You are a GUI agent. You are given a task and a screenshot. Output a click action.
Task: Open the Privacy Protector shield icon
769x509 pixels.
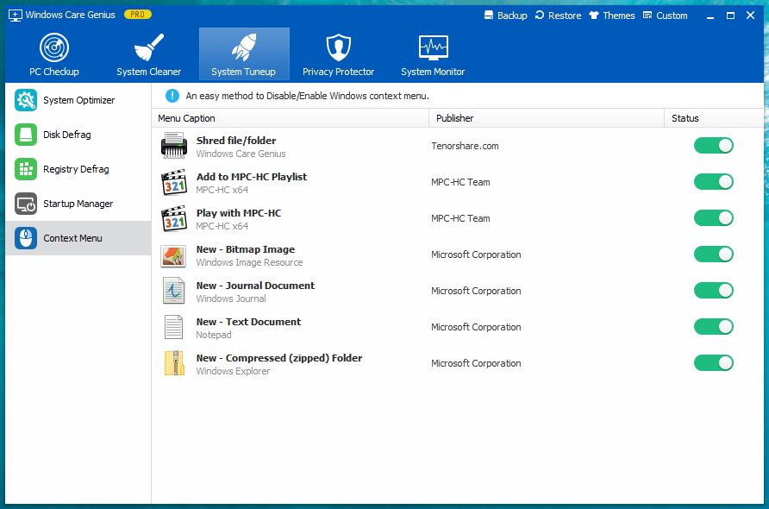coord(339,47)
